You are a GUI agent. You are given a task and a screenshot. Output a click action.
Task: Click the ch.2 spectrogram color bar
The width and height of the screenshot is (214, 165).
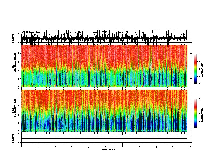[x=195, y=114]
